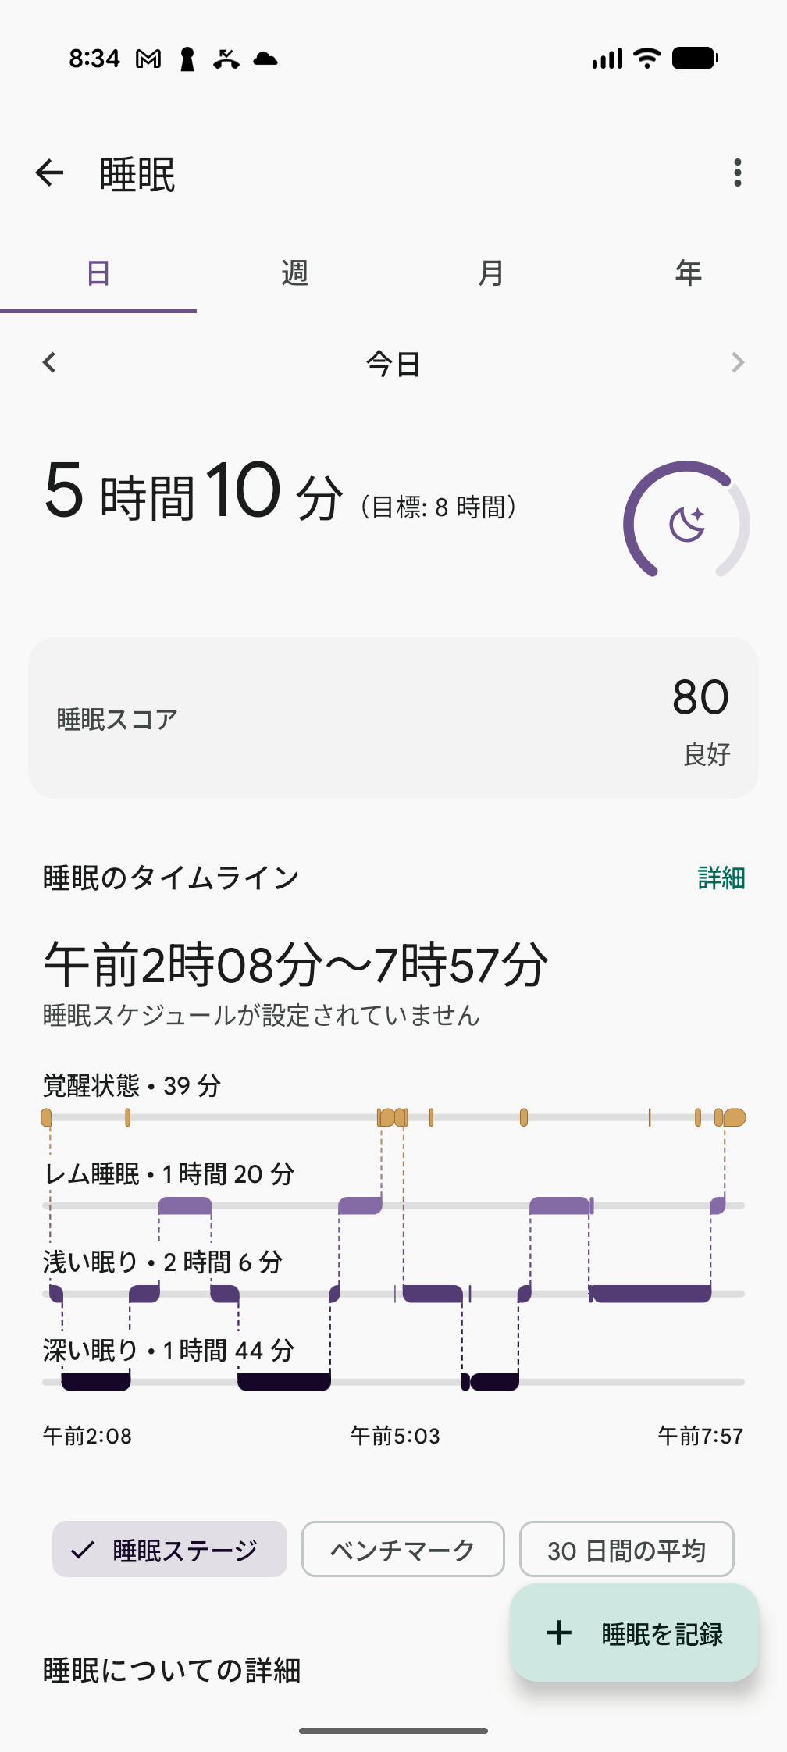
Task: Tap the plus icon on 睡眠を記録
Action: (x=559, y=1633)
